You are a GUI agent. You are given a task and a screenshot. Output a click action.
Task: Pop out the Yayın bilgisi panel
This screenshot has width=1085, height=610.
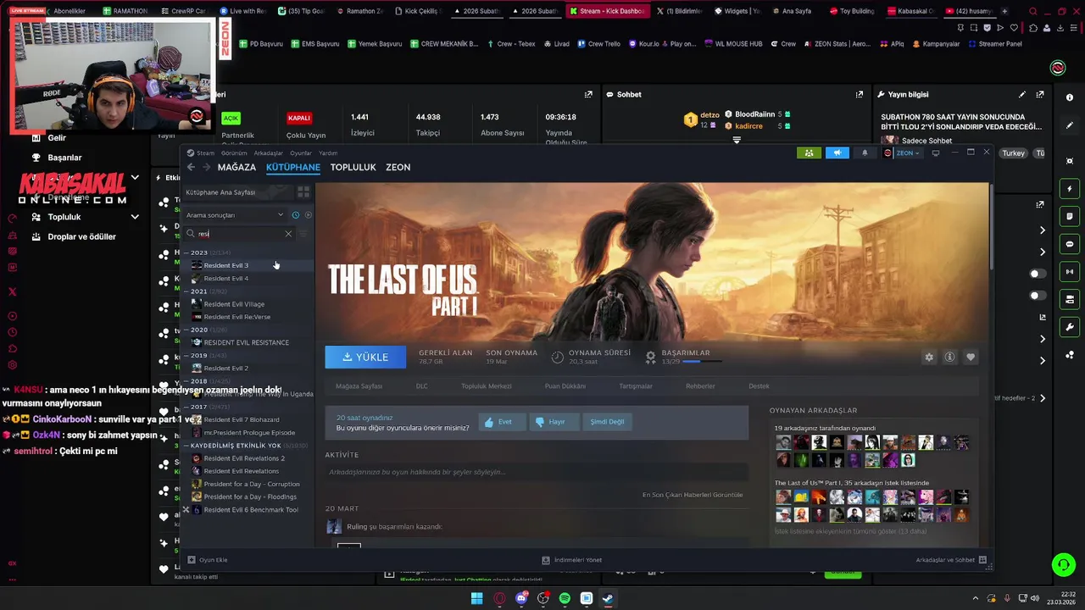pos(1040,95)
